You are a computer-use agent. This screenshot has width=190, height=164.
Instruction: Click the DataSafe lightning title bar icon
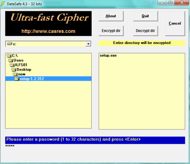tap(3, 4)
